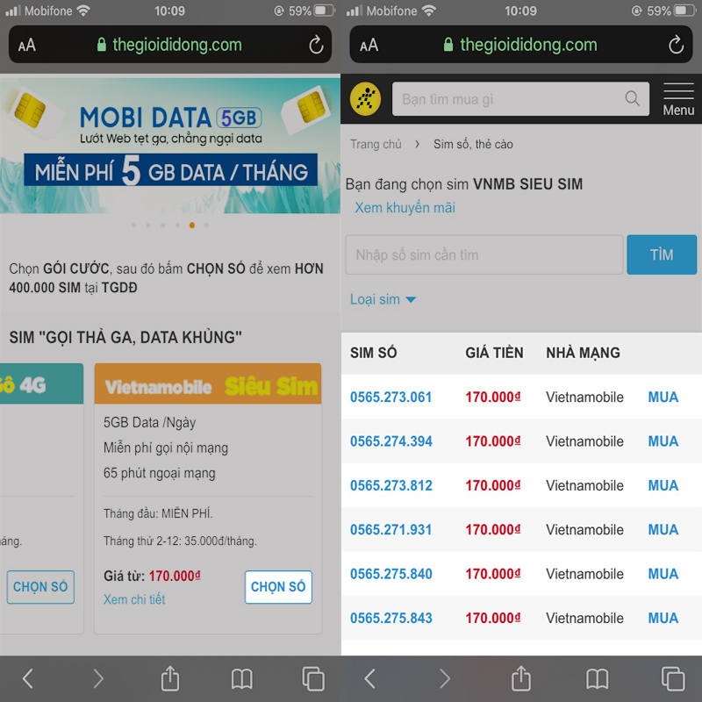Tap the Wi-Fi icon in right status bar
The height and width of the screenshot is (702, 702).
tap(429, 11)
